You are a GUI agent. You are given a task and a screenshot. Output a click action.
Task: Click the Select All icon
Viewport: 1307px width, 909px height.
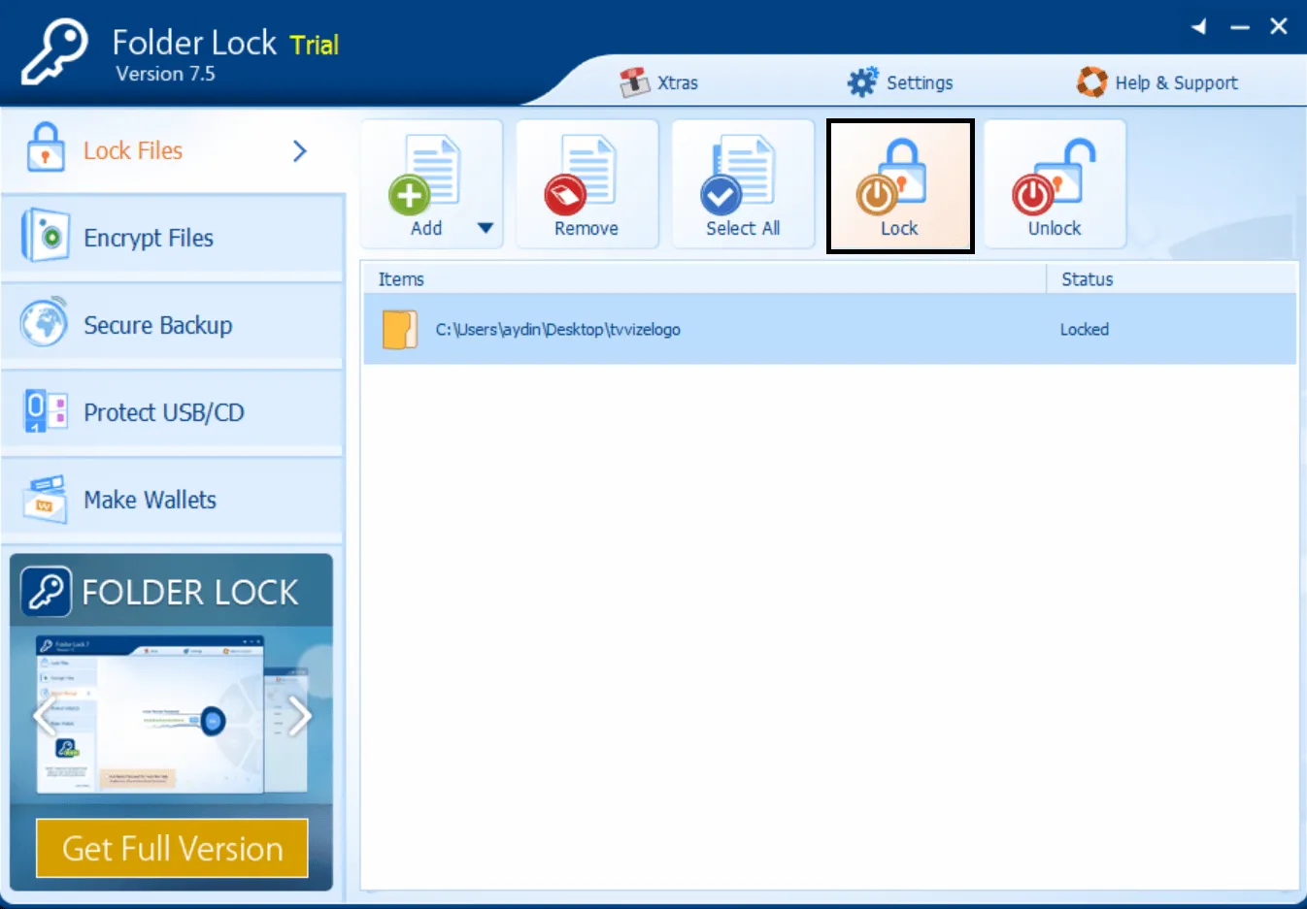click(742, 186)
